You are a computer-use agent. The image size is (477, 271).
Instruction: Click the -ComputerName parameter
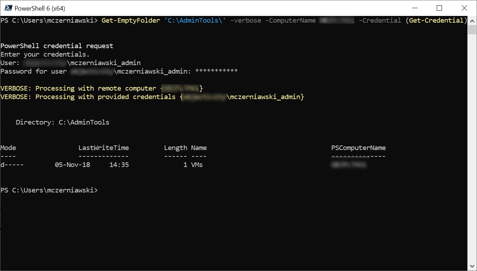(x=291, y=21)
